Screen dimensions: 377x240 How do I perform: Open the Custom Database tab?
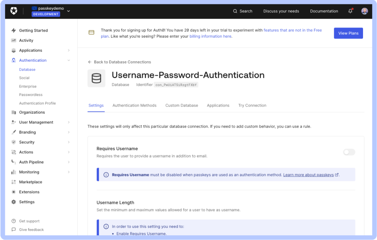tap(182, 105)
